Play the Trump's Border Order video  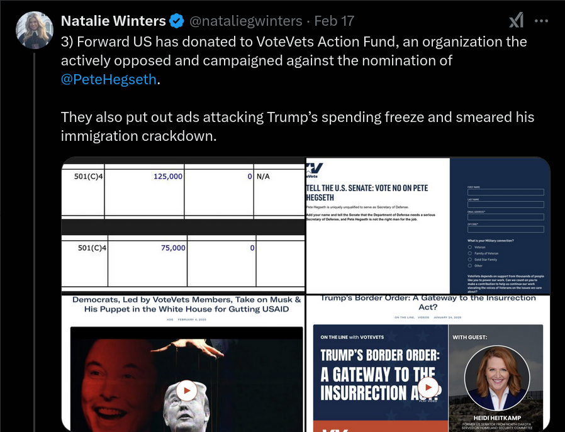(428, 387)
